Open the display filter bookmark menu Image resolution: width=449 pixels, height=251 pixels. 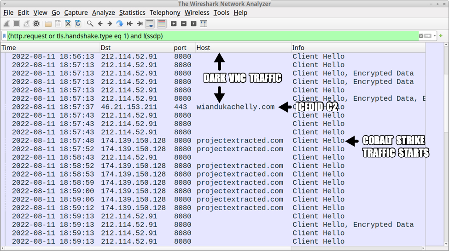(4, 36)
